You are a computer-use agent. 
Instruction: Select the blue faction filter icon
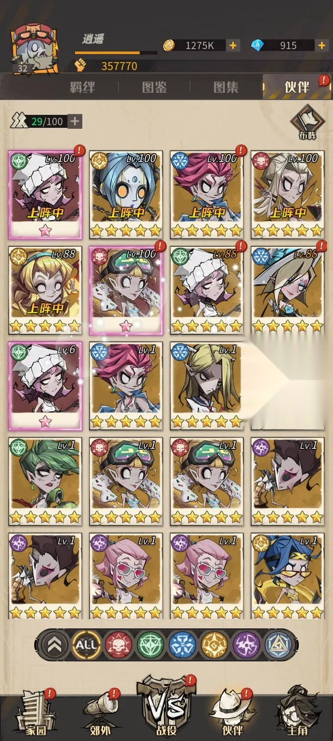click(x=182, y=645)
